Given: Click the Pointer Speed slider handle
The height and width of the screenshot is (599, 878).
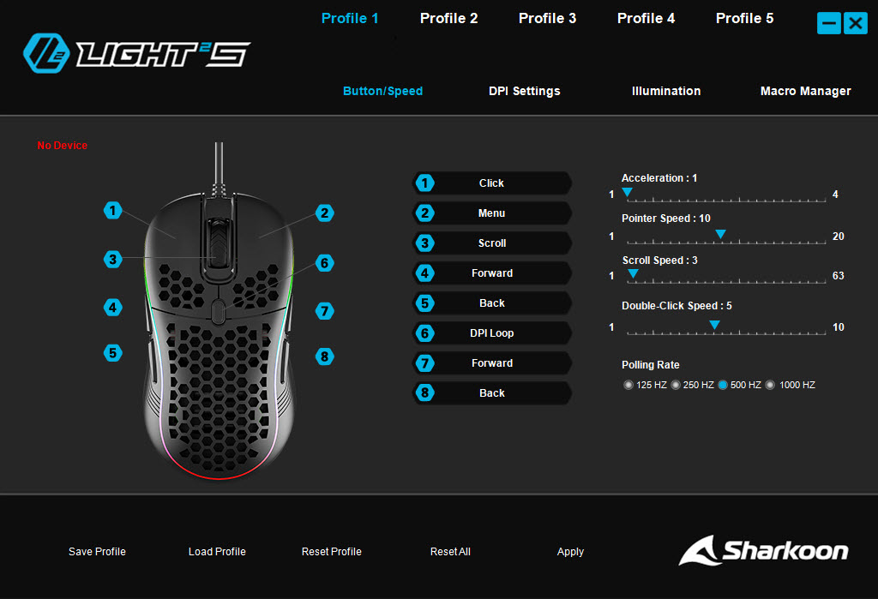Looking at the screenshot, I should [720, 234].
